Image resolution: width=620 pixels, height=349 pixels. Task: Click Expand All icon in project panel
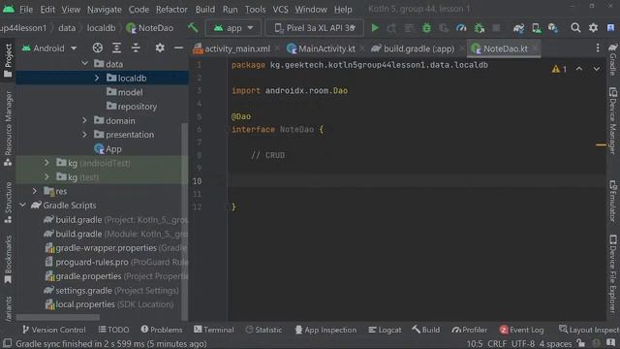[116, 48]
